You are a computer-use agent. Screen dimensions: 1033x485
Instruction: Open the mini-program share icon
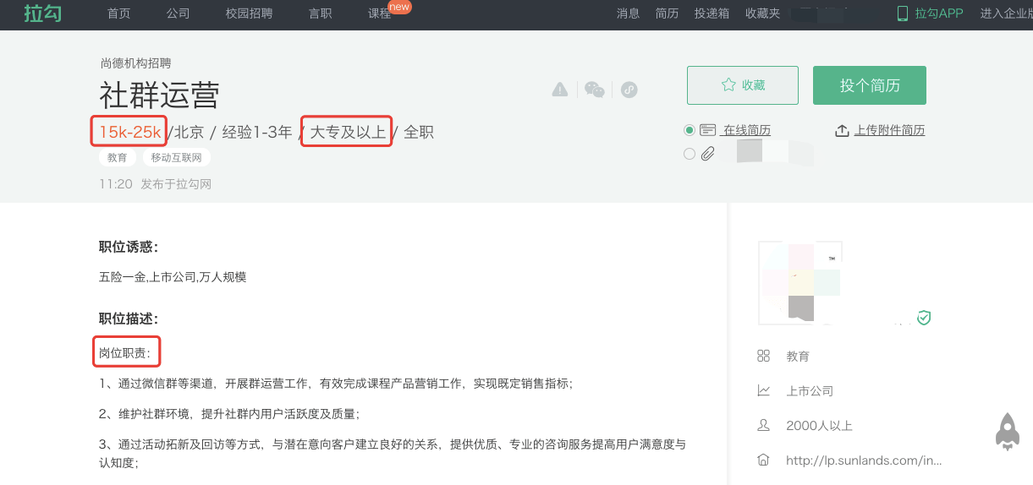tap(629, 90)
